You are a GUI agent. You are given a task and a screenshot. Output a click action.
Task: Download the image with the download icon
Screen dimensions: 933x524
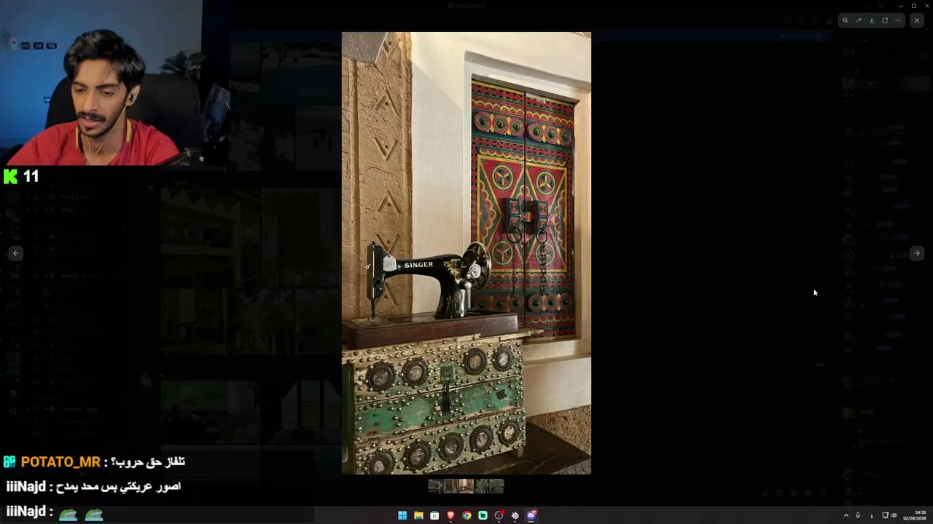[x=872, y=20]
